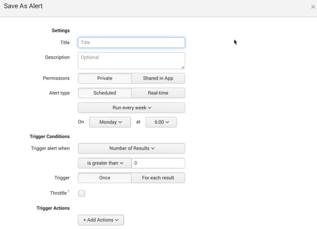Image resolution: width=317 pixels, height=229 pixels.
Task: Open the Monday day-of-week dropdown
Action: click(110, 122)
